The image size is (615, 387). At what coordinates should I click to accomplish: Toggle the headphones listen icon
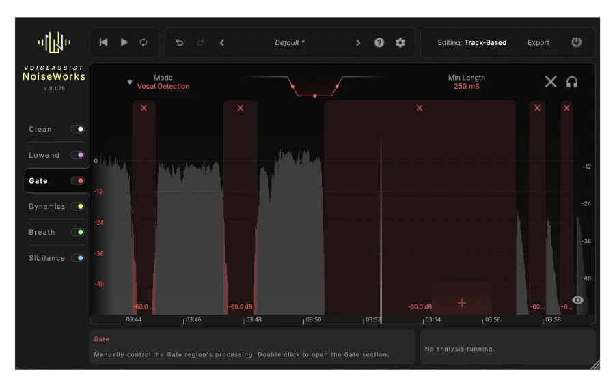[x=572, y=83]
